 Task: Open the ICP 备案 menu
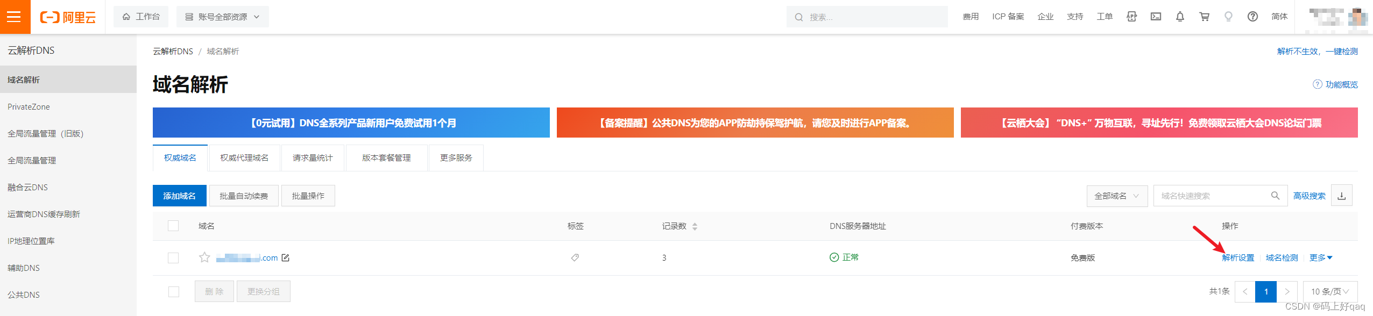1008,17
